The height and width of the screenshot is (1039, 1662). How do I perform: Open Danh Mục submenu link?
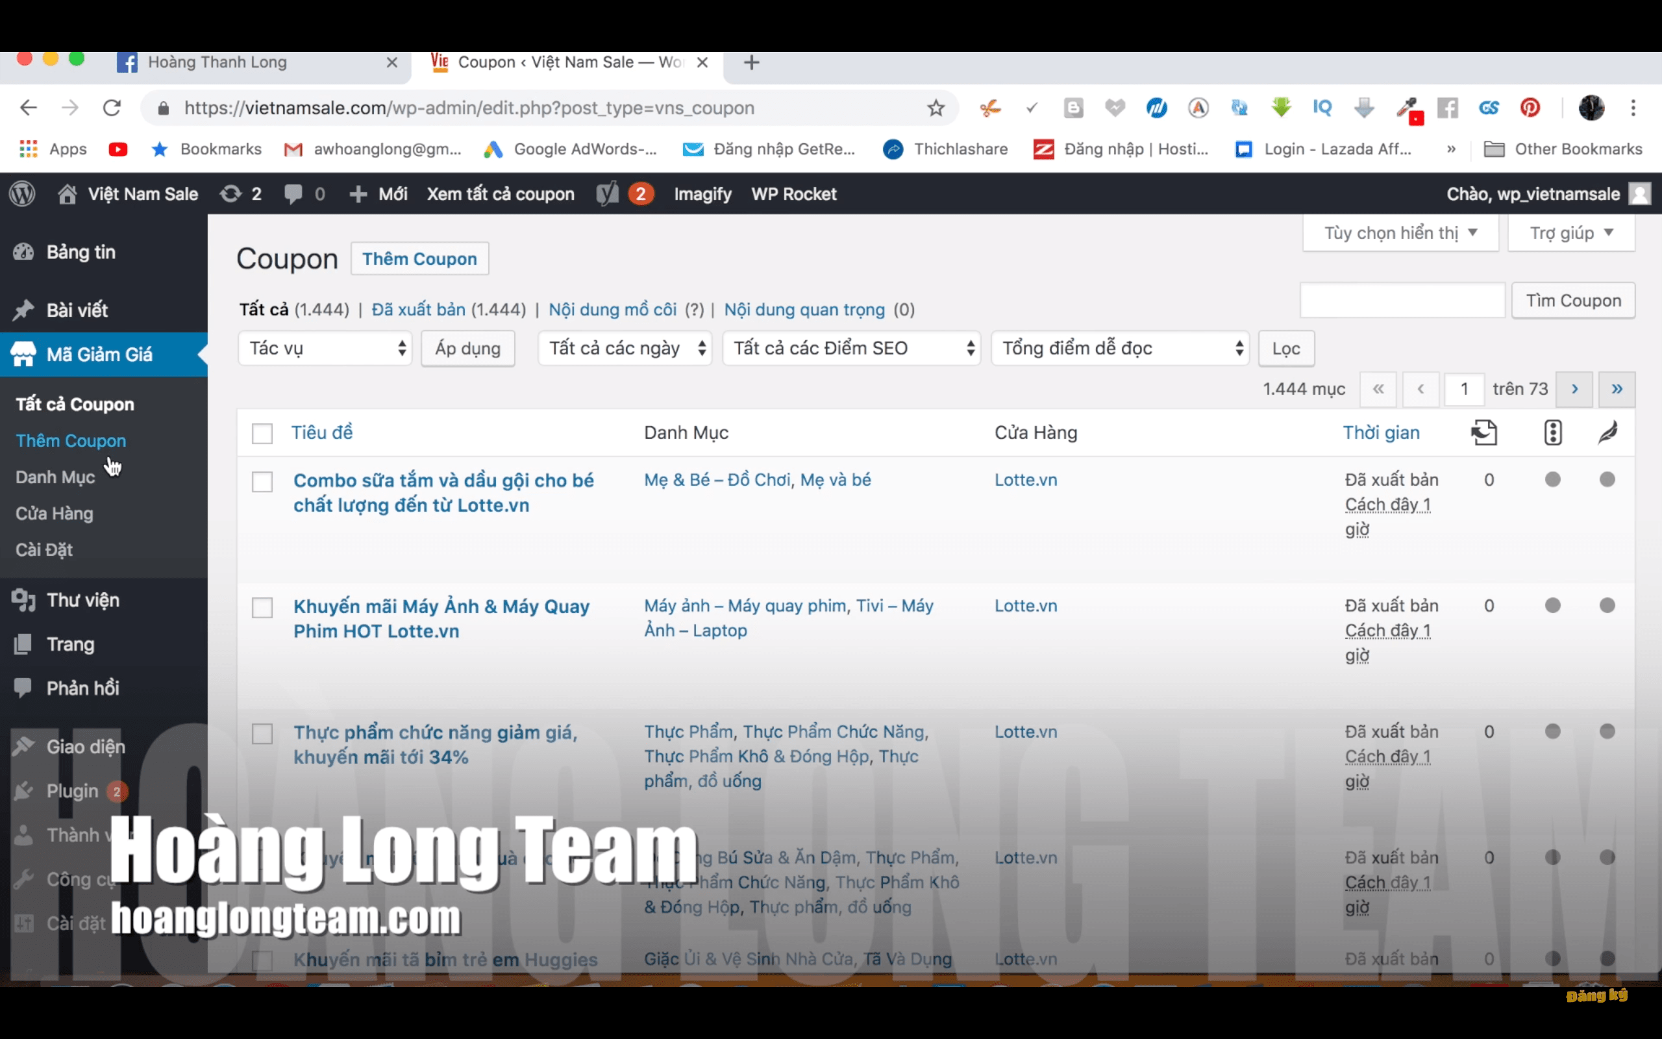[55, 477]
